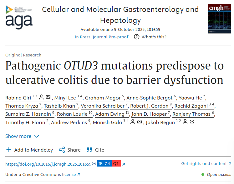Click author name Minyi Lee

pyautogui.click(x=65, y=98)
